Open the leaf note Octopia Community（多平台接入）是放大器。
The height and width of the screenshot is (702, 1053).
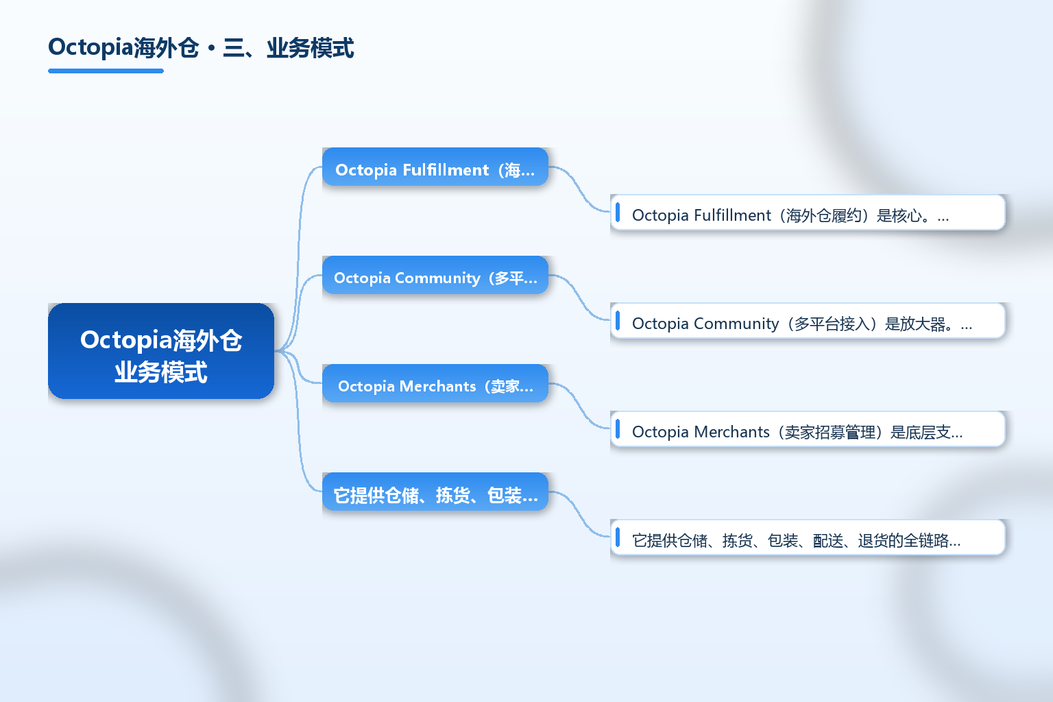808,321
